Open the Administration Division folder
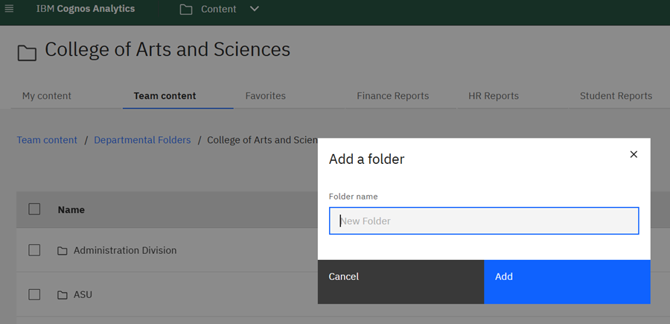Image resolution: width=670 pixels, height=324 pixels. tap(125, 250)
